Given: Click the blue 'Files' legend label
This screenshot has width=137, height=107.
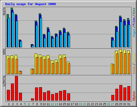Looking at the screenshot, I should pos(134,21).
